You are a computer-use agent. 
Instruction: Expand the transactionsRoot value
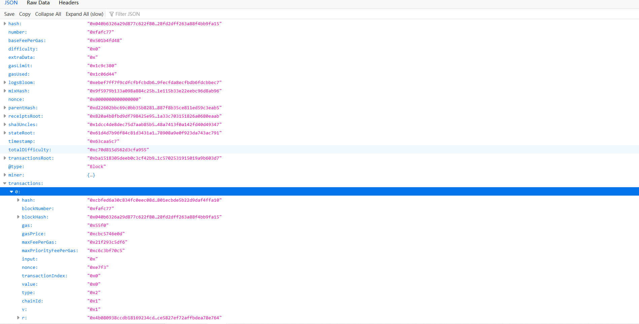[5, 158]
